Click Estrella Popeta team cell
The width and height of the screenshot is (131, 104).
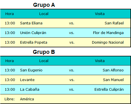[34, 43]
